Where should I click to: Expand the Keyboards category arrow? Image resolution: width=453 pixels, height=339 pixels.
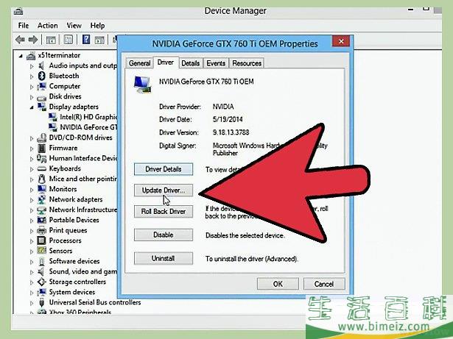tap(32, 169)
